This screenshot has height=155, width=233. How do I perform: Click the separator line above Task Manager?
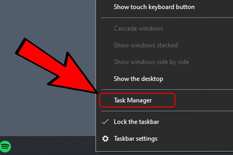[165, 90]
